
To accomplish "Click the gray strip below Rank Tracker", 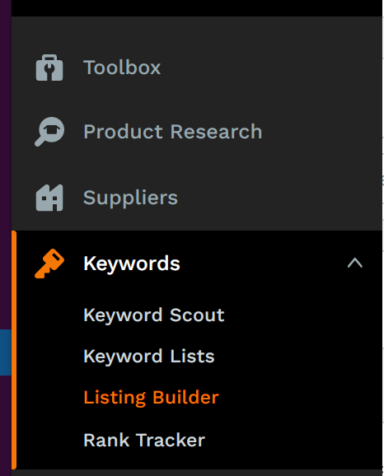I will (197, 473).
